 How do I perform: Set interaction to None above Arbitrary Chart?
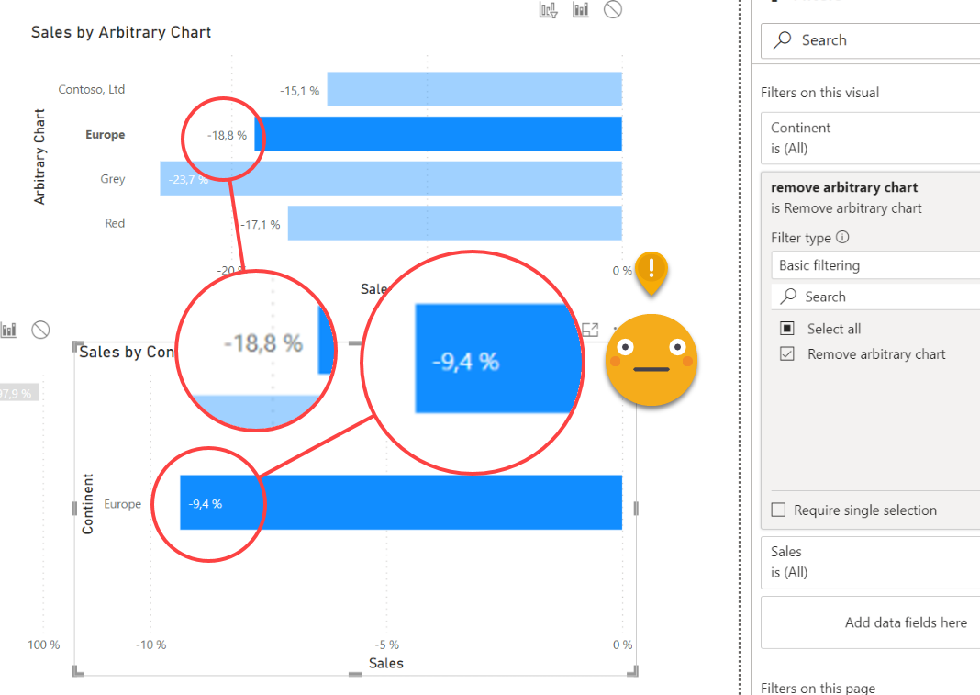pyautogui.click(x=613, y=10)
